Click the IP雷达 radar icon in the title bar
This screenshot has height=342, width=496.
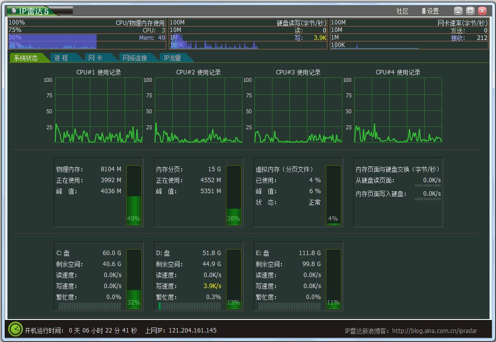(14, 10)
